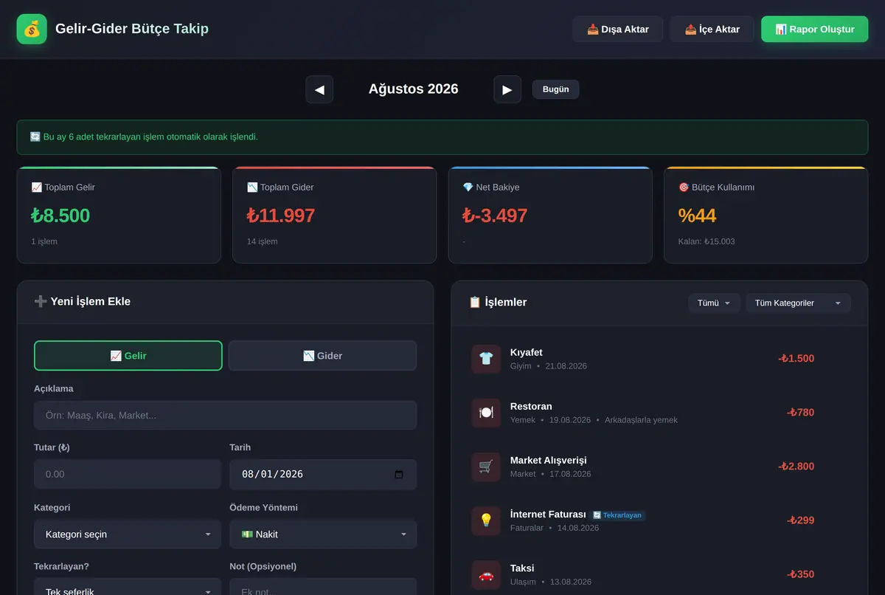Click the Net Bakiye ₺-3.497 value

495,216
